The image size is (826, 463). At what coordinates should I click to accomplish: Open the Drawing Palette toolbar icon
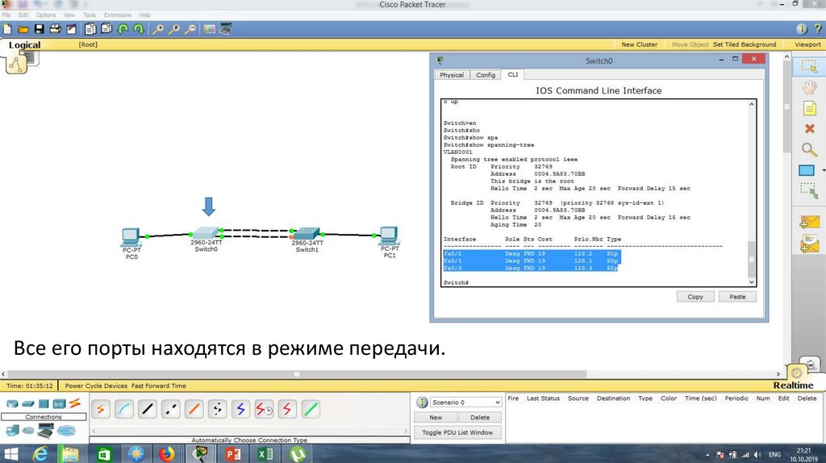tap(210, 29)
